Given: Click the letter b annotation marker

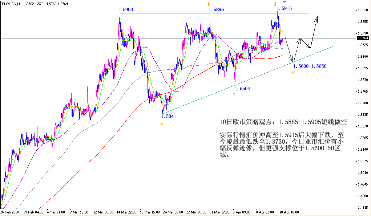Looking at the screenshot, I should [209, 4].
